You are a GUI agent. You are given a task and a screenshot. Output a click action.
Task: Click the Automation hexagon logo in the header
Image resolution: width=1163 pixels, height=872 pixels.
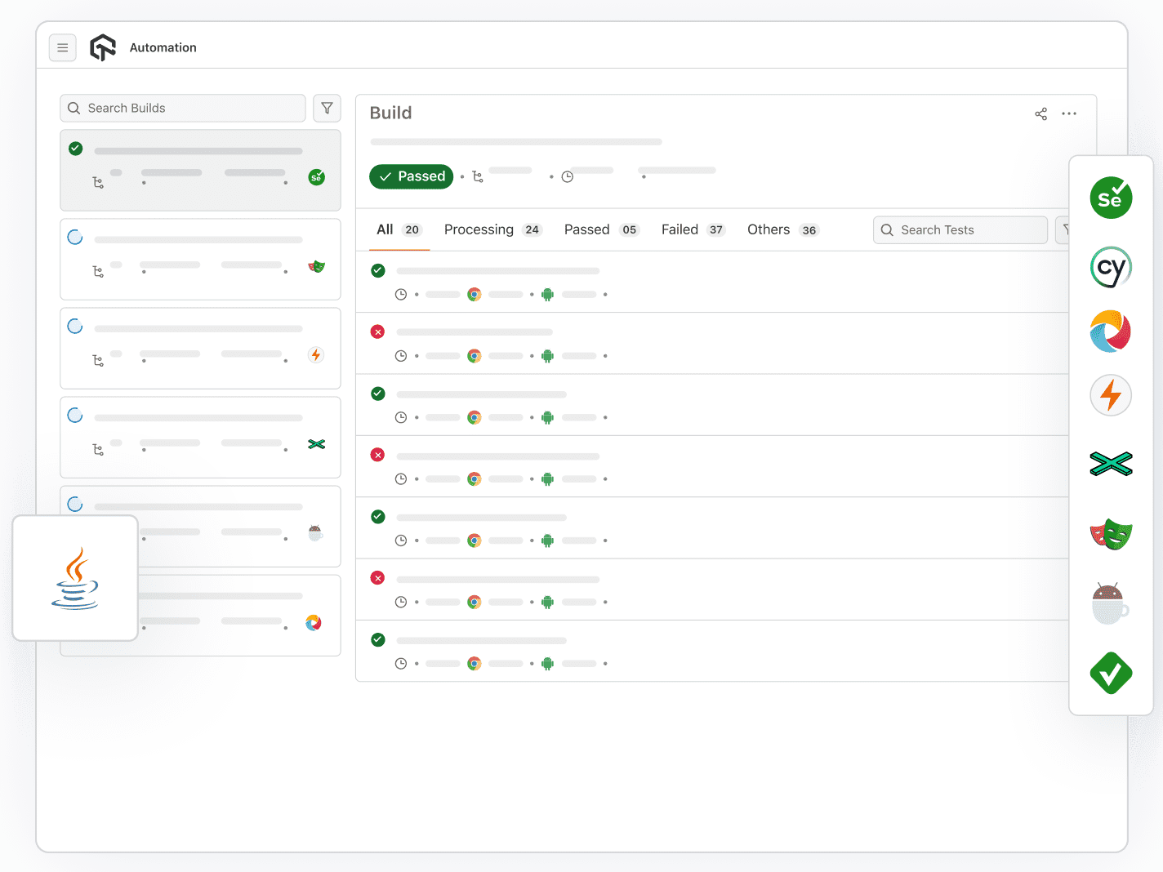point(103,47)
